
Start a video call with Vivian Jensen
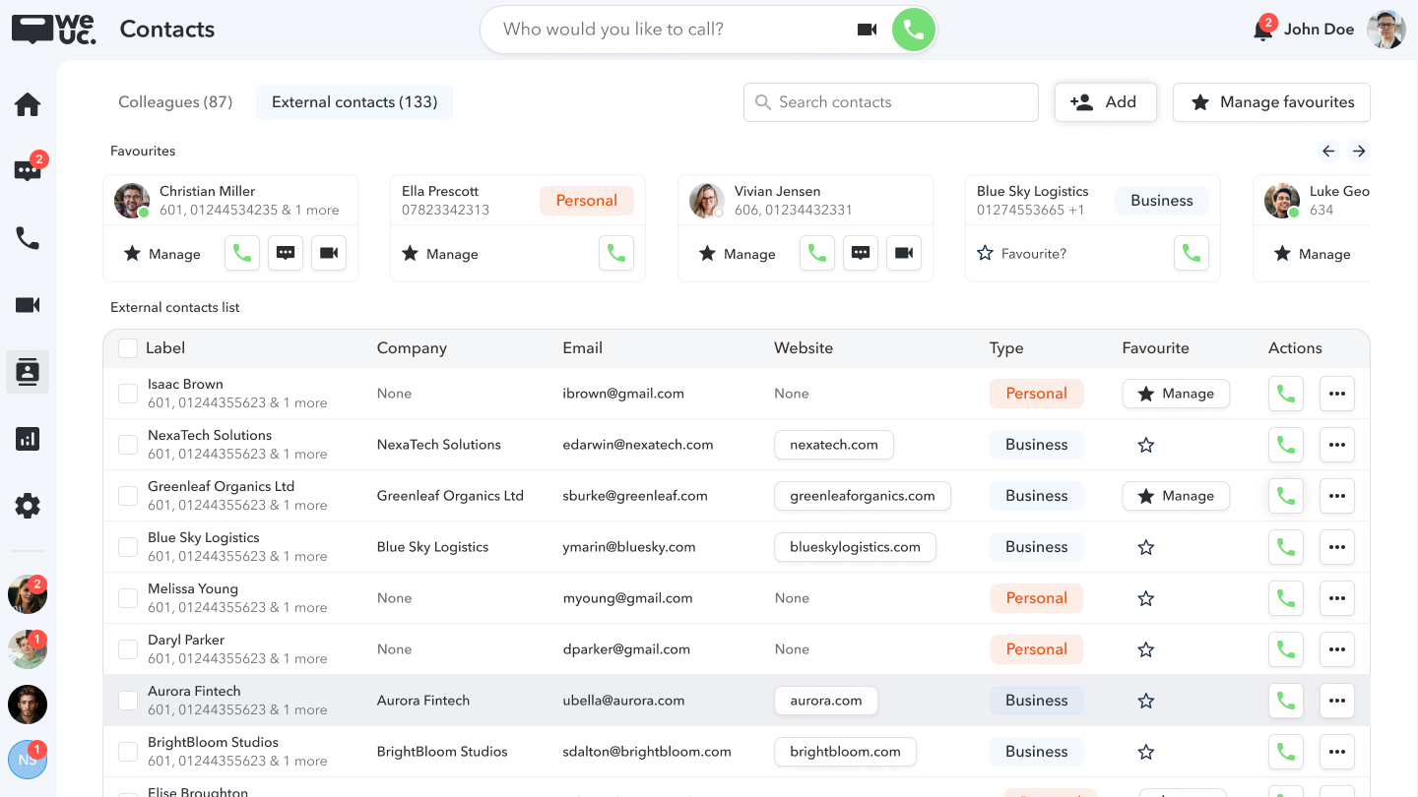[904, 253]
